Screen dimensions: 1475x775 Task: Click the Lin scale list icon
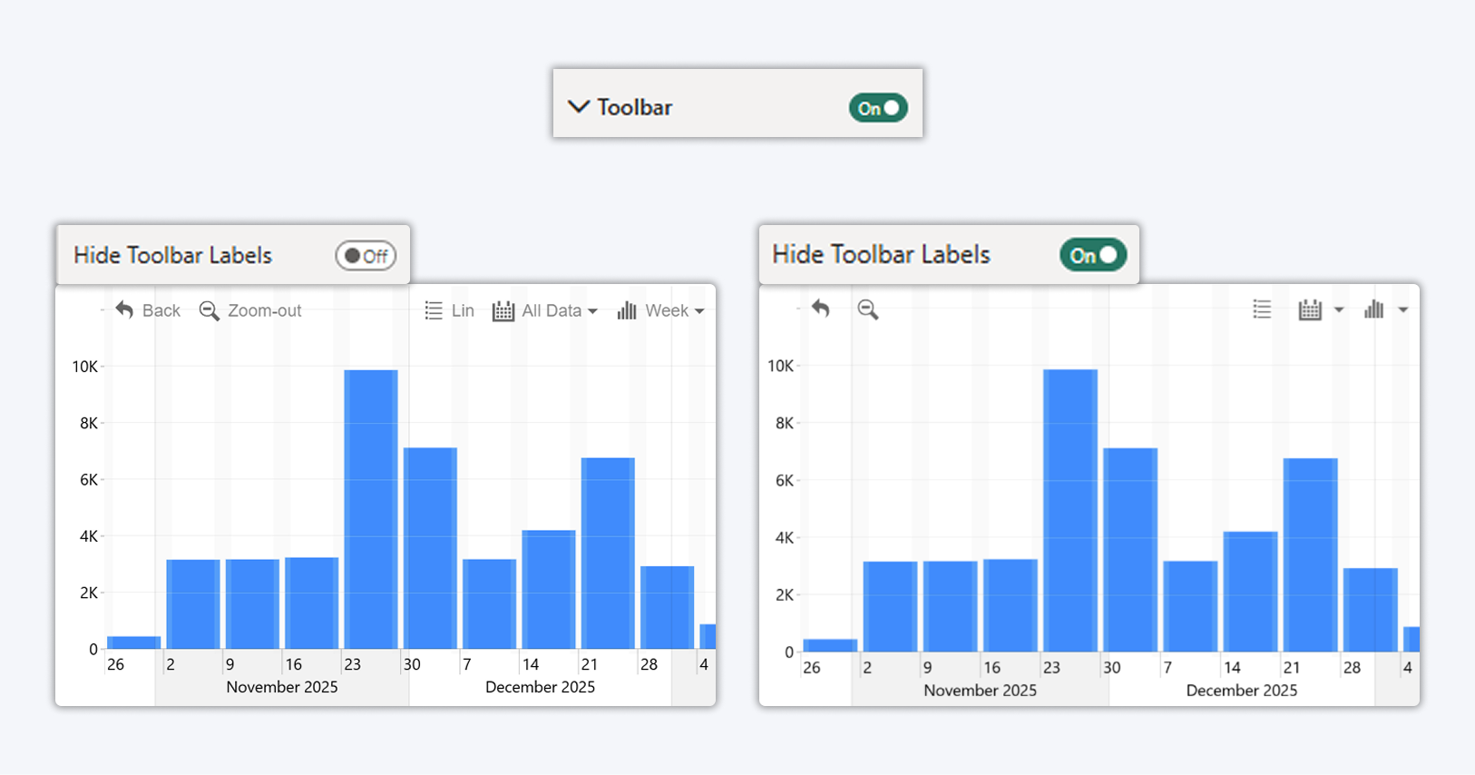coord(434,310)
